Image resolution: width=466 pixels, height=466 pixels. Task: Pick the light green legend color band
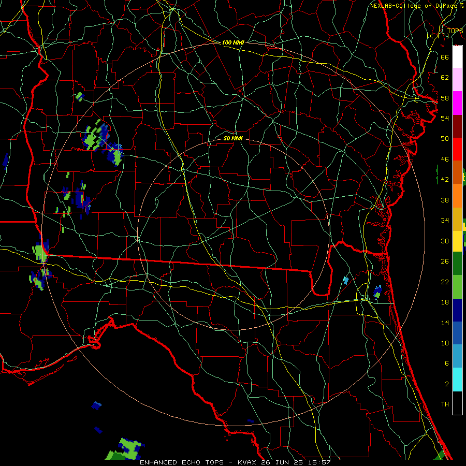[457, 287]
